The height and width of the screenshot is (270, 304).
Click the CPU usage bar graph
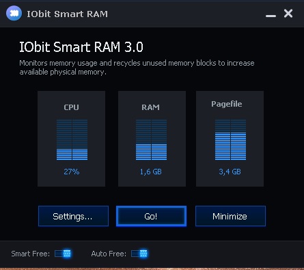[x=72, y=139]
